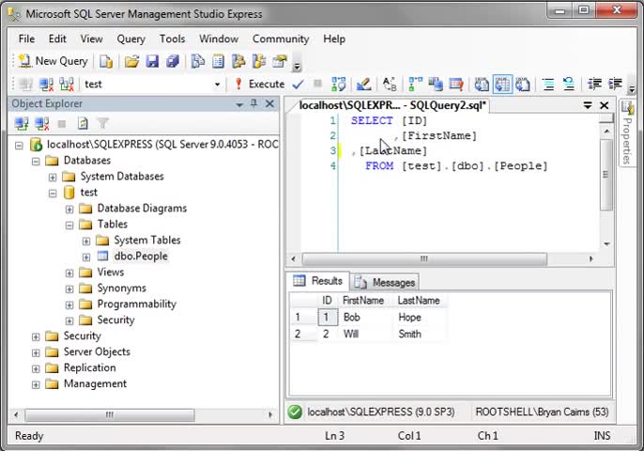
Task: Collapse the Databases folder
Action: click(x=36, y=162)
